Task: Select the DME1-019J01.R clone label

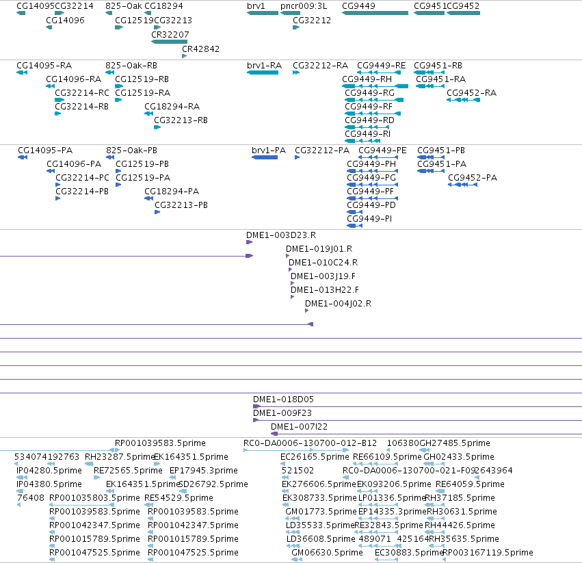Action: point(319,249)
